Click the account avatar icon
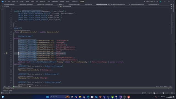This screenshot has width=176, height=99. pos(160,2)
